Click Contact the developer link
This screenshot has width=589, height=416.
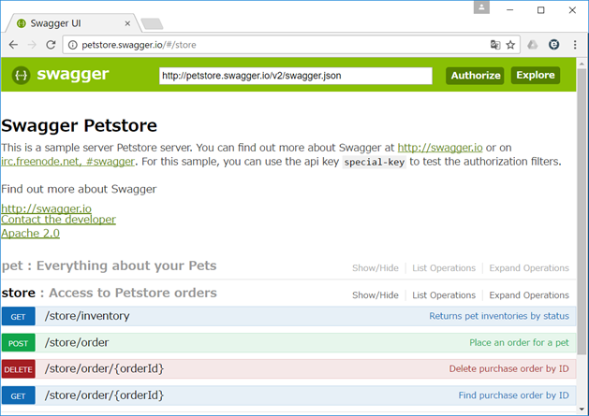click(x=58, y=220)
